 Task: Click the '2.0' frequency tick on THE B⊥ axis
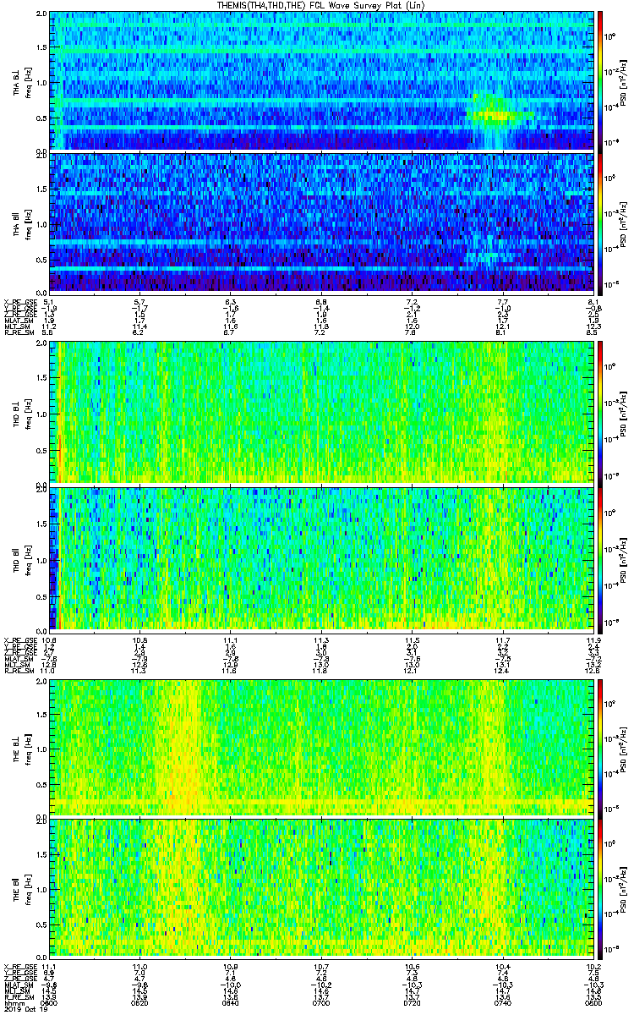click(x=41, y=682)
